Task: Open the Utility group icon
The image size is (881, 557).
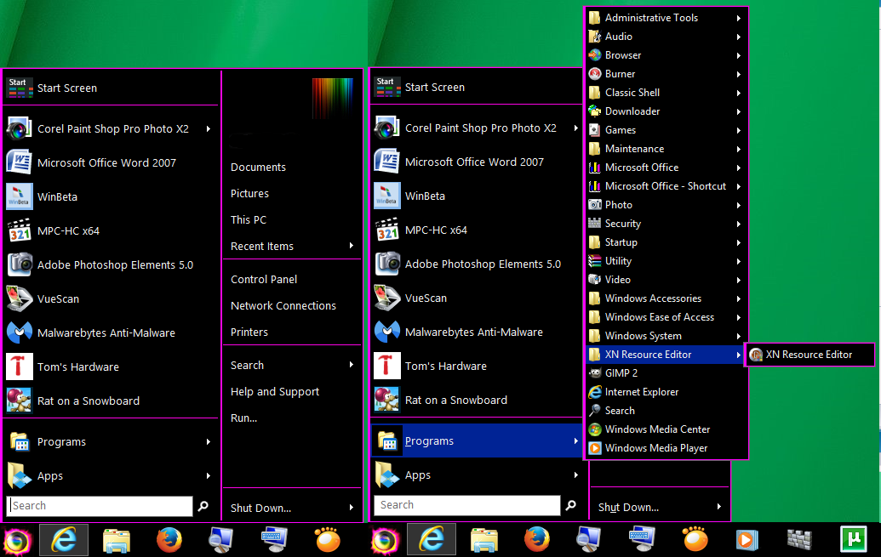Action: click(x=594, y=261)
